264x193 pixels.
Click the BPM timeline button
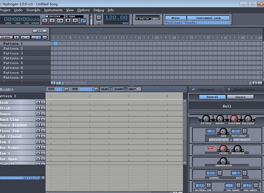tap(40, 31)
